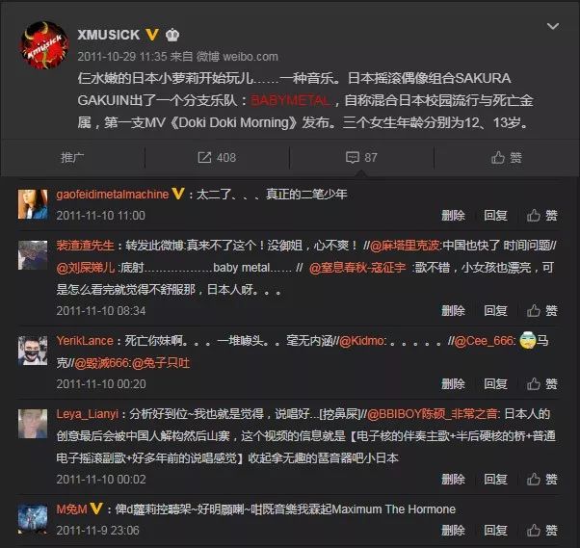
Task: Open the weibo.com source link
Action: click(x=250, y=57)
